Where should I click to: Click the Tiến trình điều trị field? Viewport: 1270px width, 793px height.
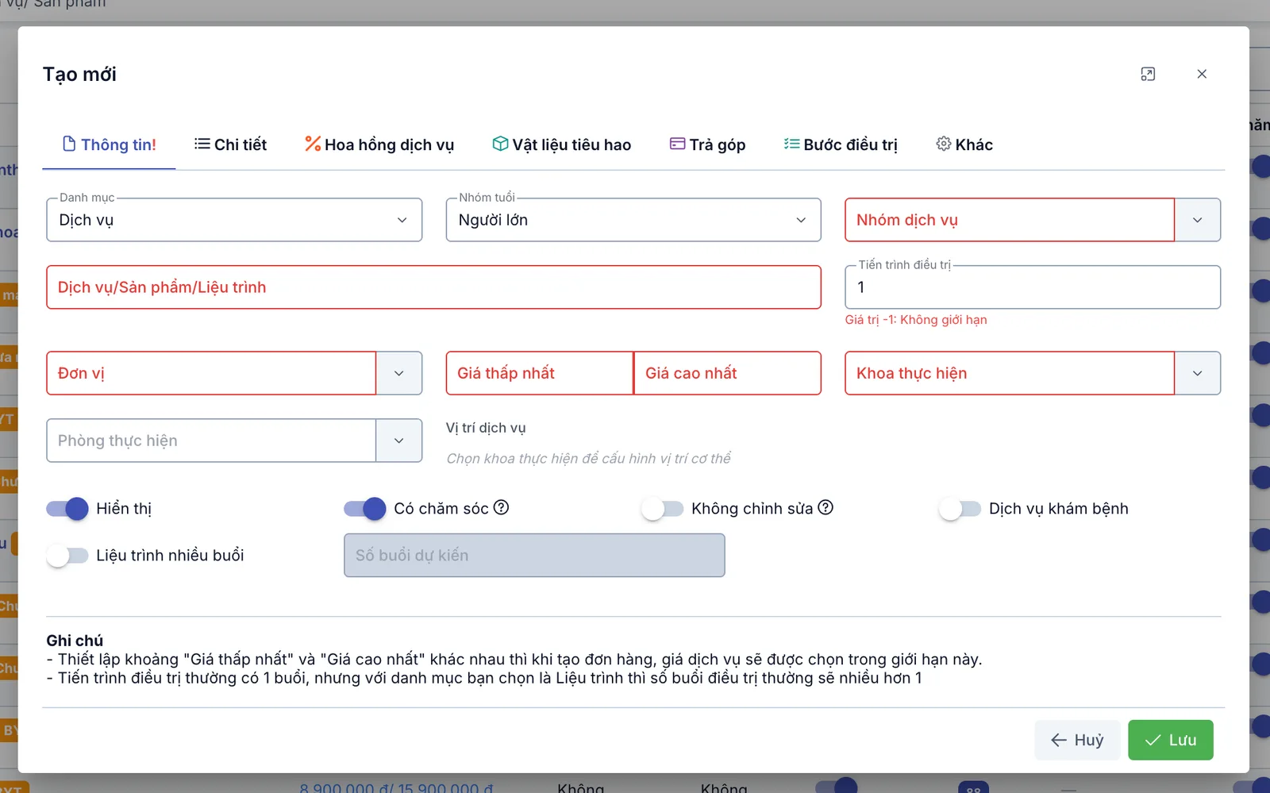[x=1033, y=287]
